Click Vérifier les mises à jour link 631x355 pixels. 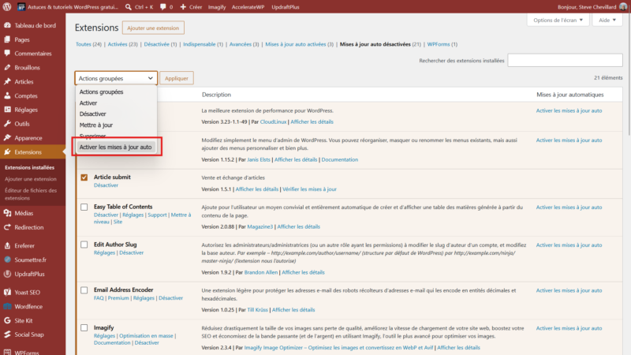coord(309,189)
